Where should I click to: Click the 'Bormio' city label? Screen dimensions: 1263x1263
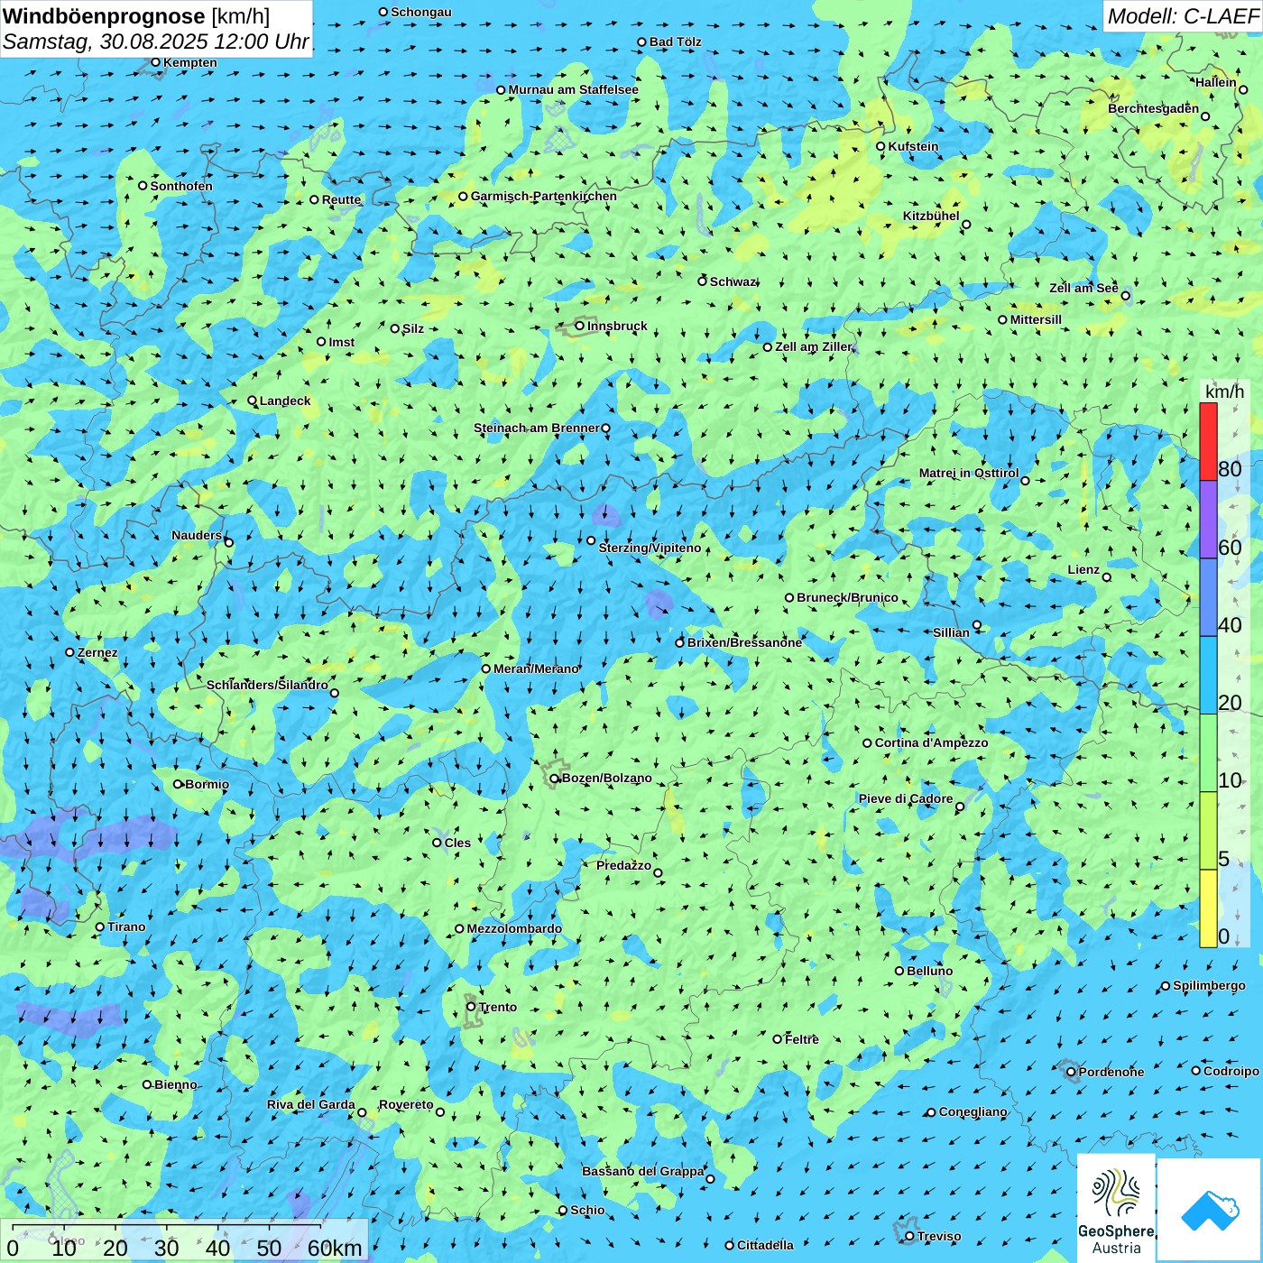[207, 784]
